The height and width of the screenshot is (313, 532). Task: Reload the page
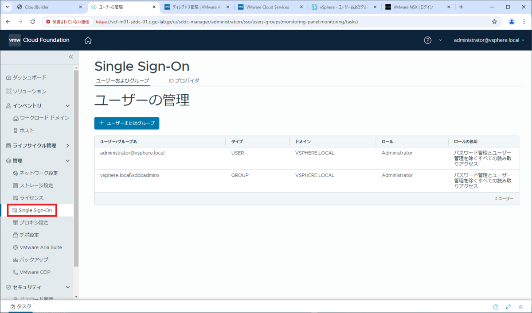pyautogui.click(x=32, y=21)
